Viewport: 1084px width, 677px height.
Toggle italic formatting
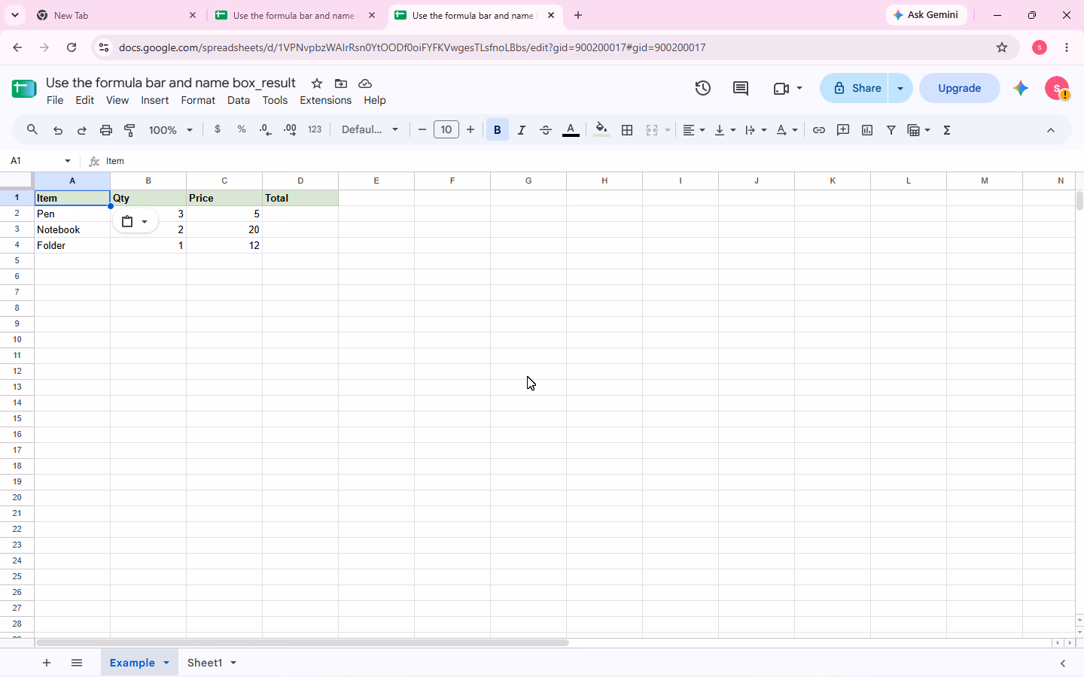[x=522, y=130]
